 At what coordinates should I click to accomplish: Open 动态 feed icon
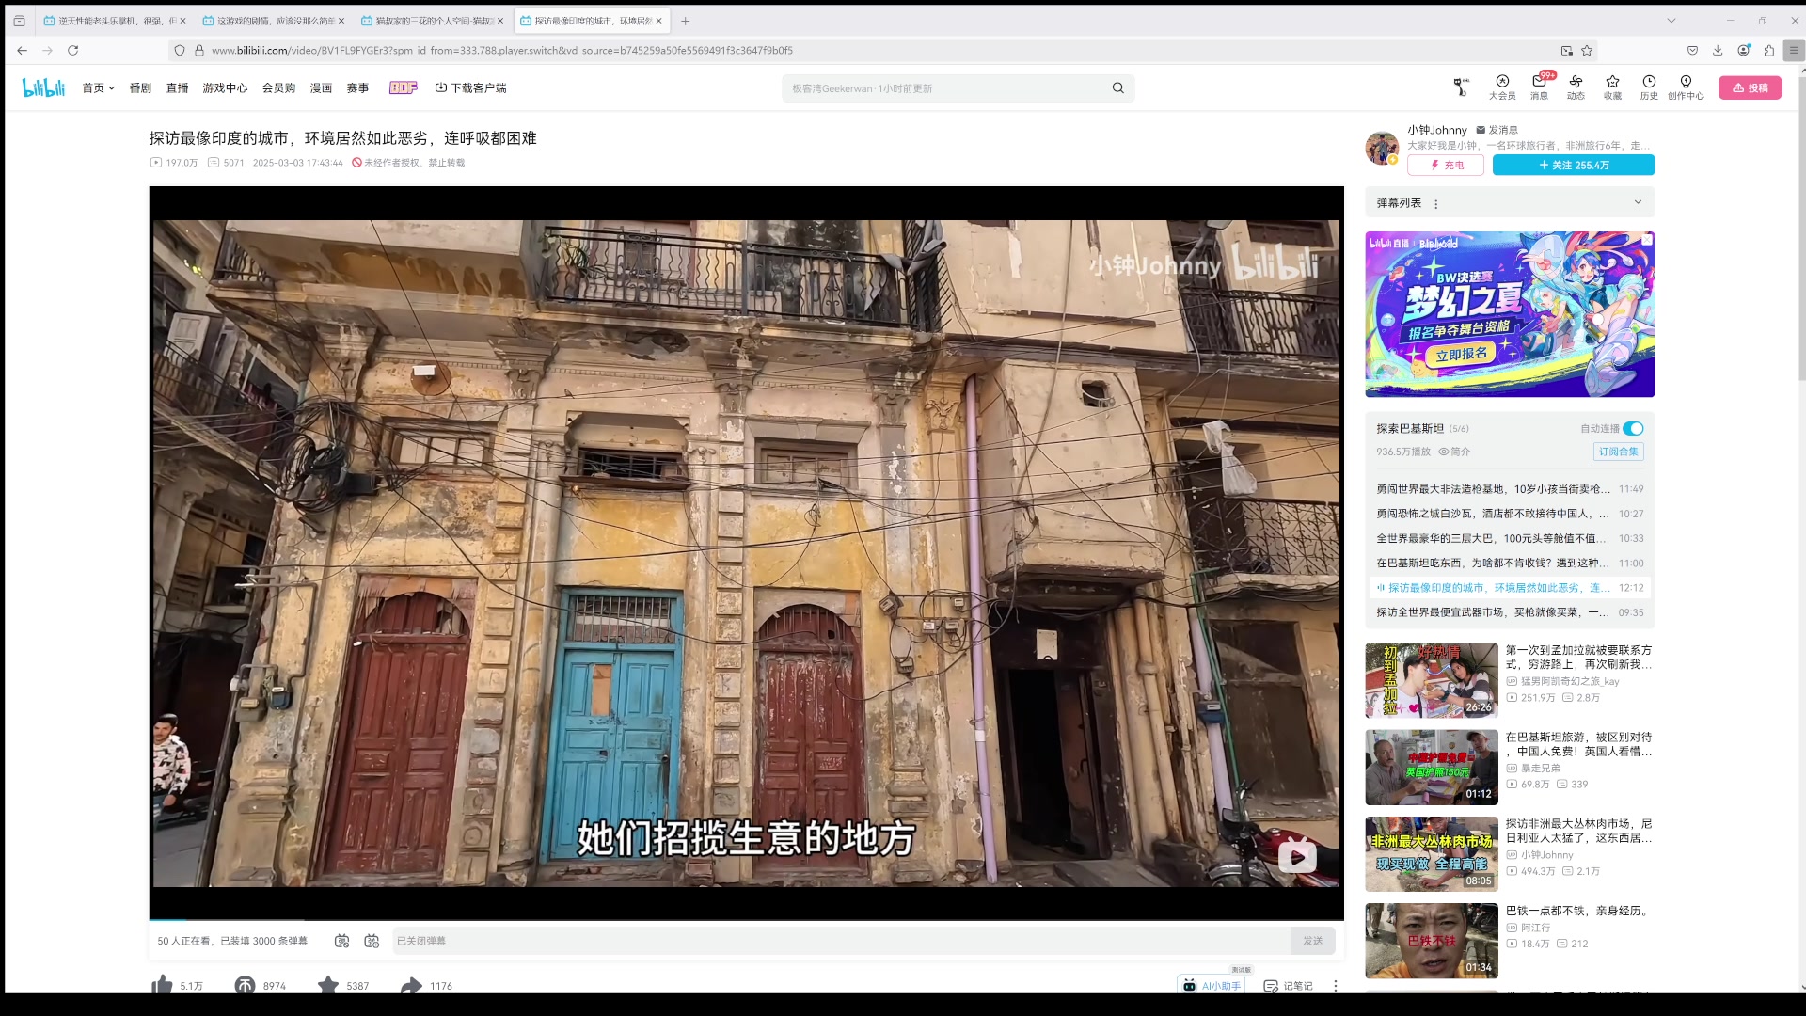tap(1576, 87)
